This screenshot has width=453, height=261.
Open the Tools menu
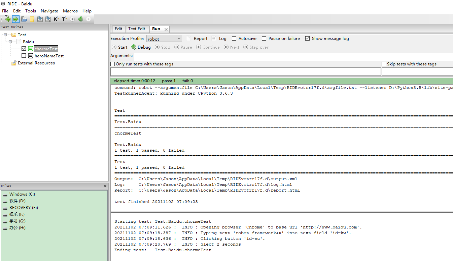31,11
